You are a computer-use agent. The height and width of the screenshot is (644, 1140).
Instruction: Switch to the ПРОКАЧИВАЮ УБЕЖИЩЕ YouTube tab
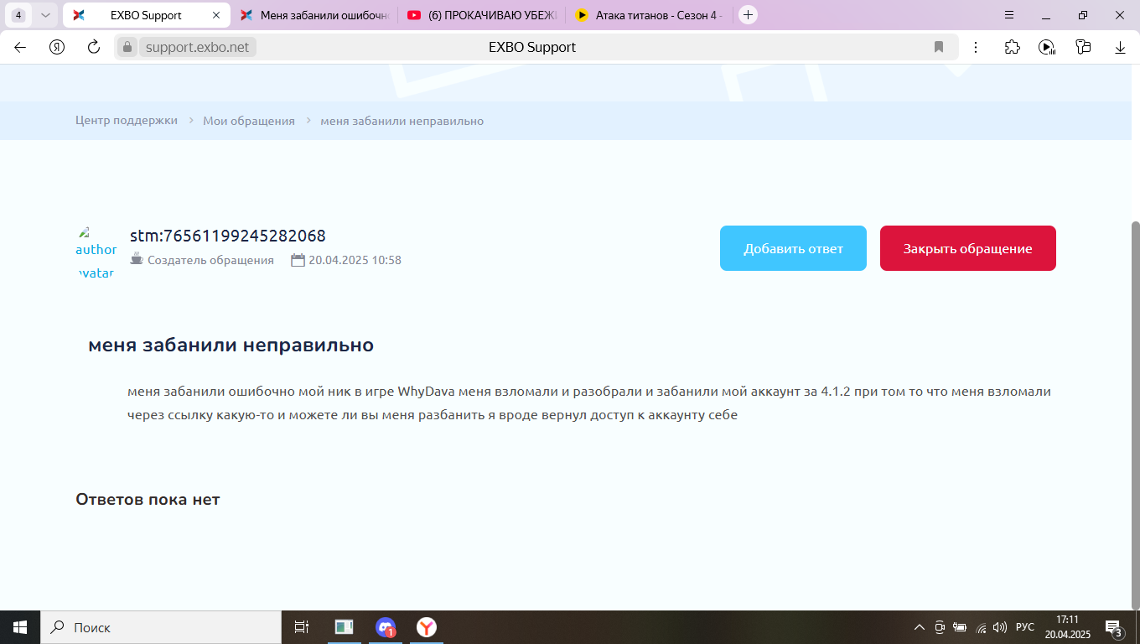[482, 15]
